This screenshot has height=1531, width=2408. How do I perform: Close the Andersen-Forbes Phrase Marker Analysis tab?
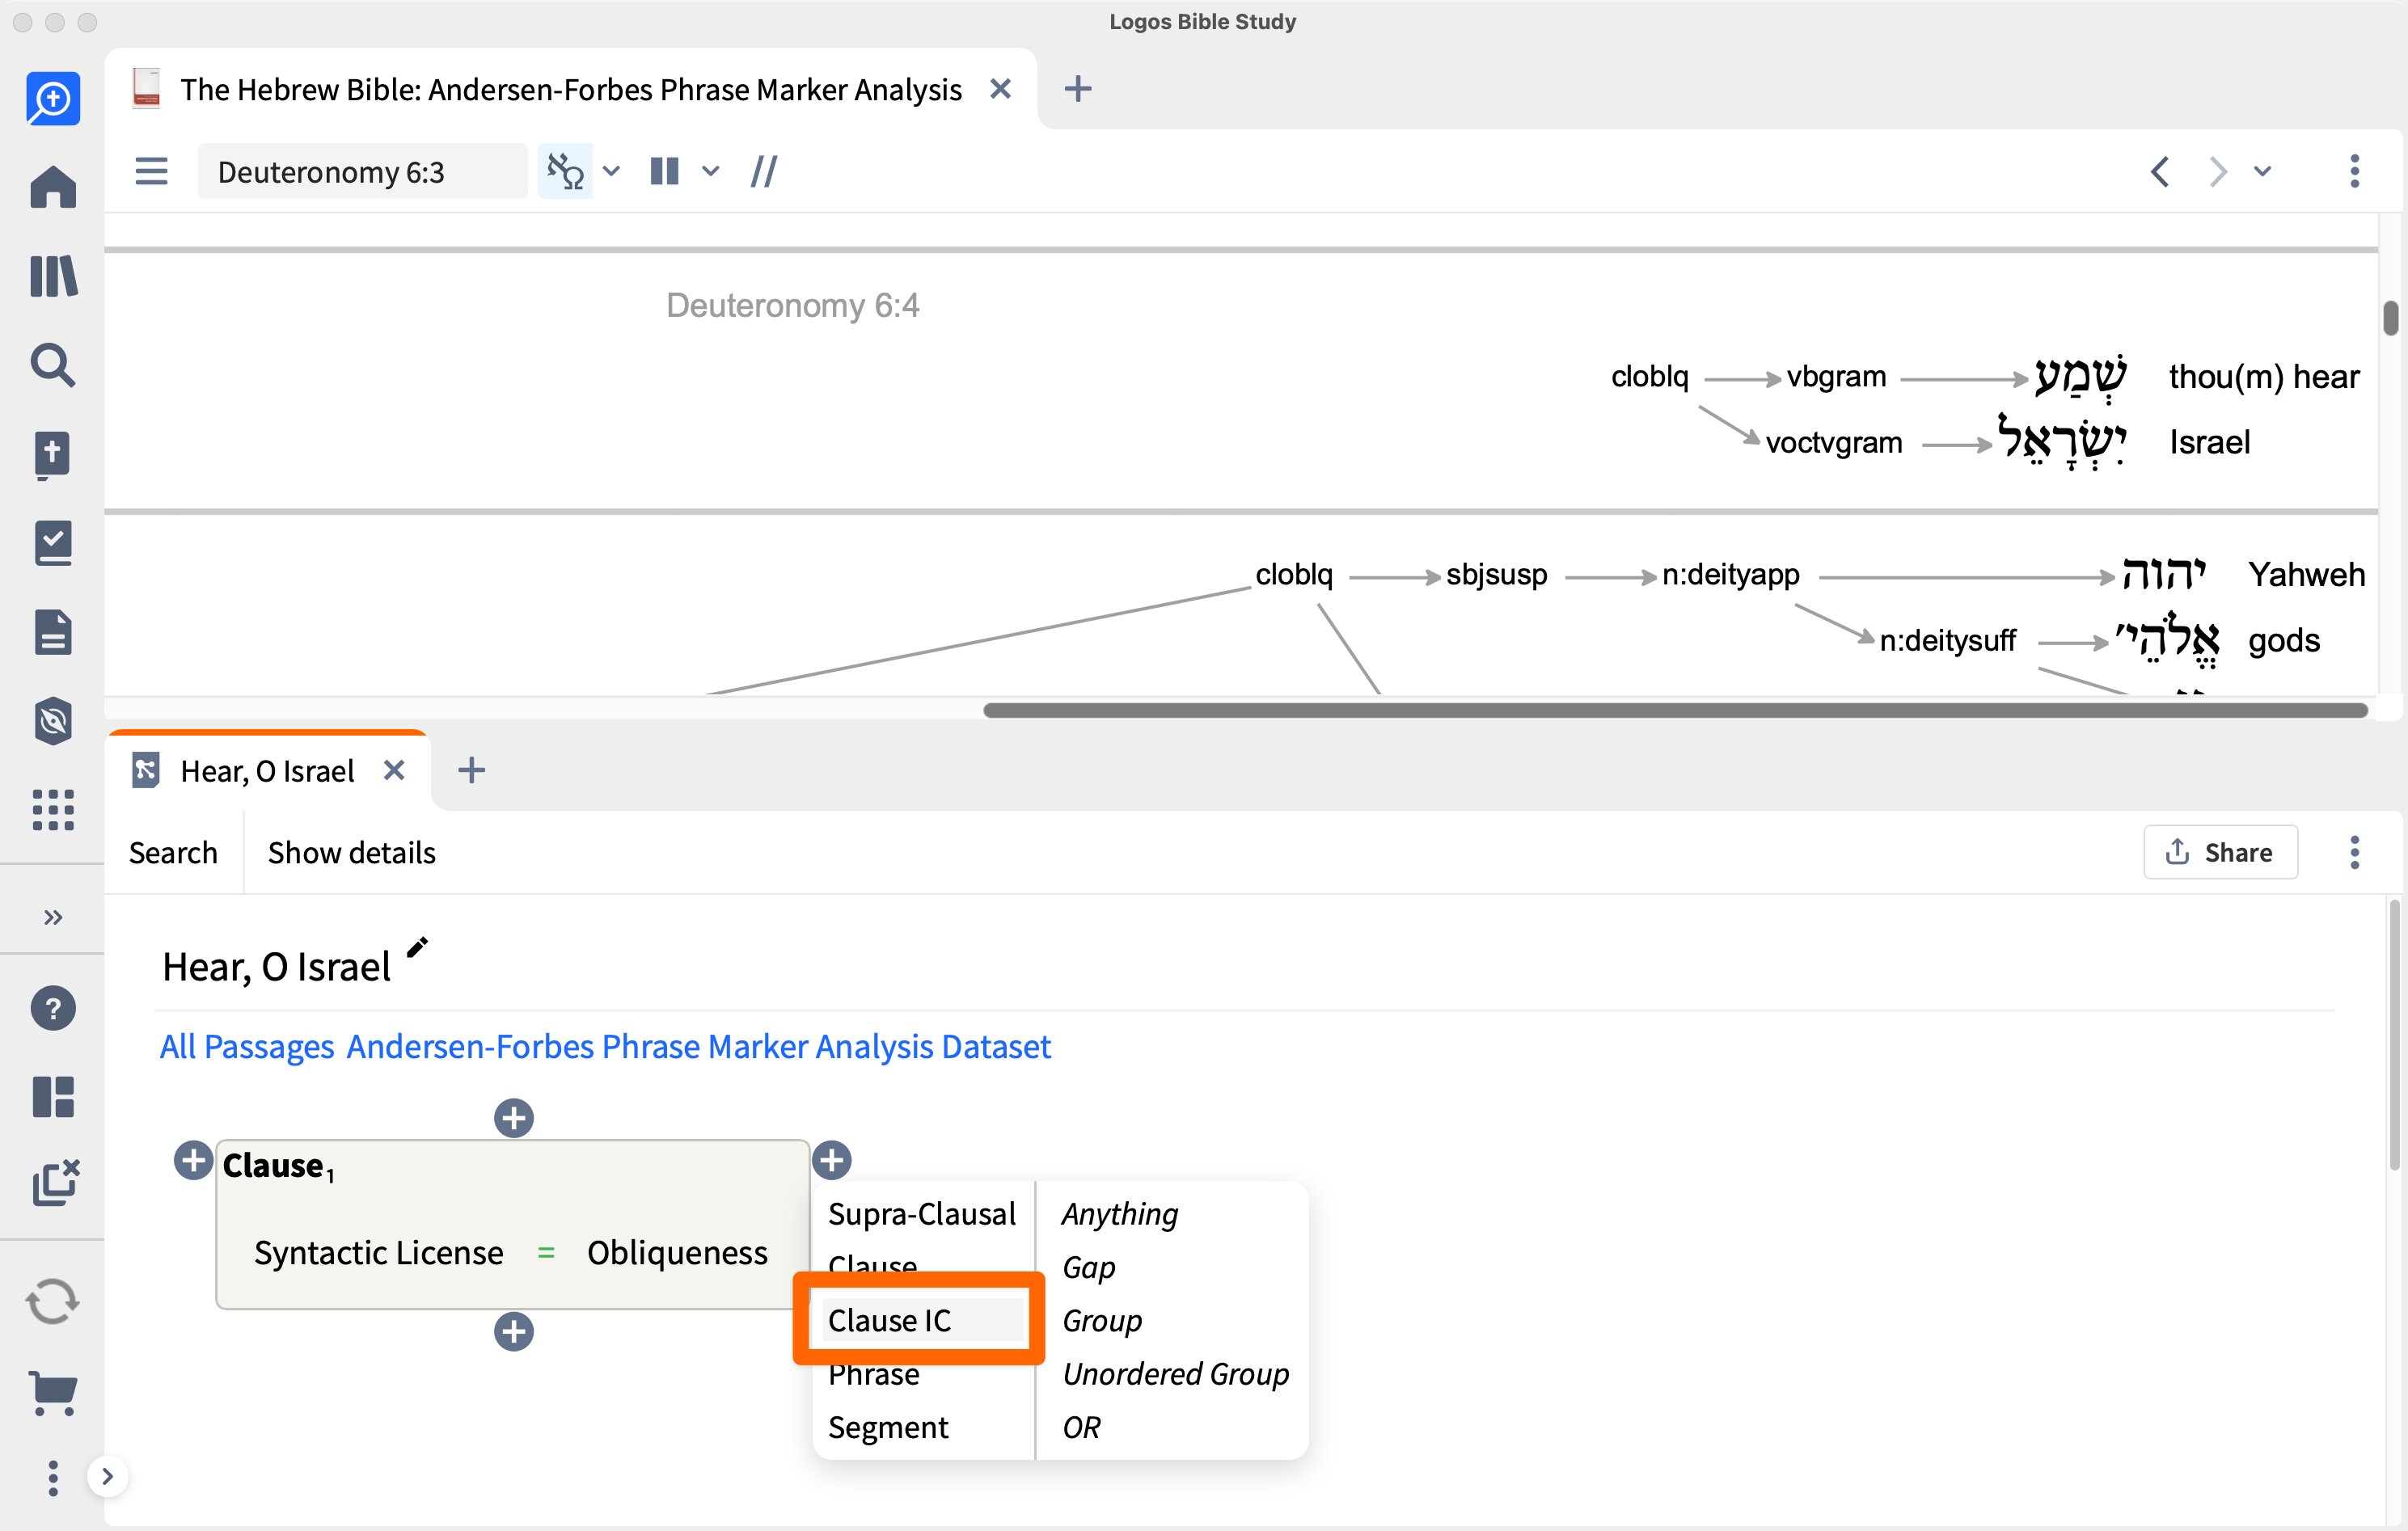pos(1000,89)
